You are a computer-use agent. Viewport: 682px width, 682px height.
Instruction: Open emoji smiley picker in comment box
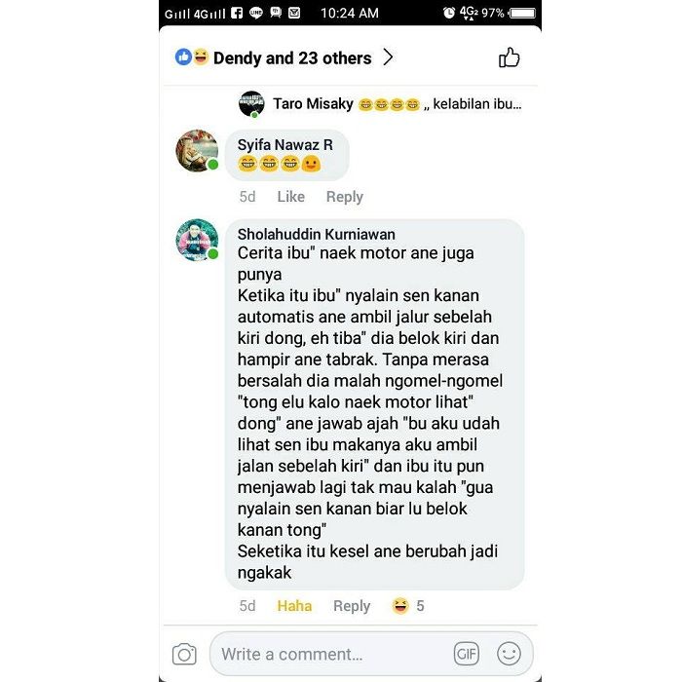(509, 654)
